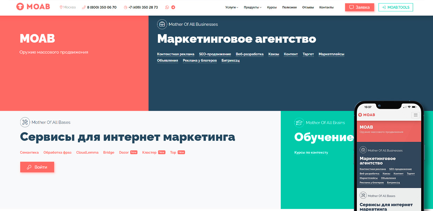This screenshot has width=433, height=211.
Task: Open the Битрикс24 link
Action: 230,60
